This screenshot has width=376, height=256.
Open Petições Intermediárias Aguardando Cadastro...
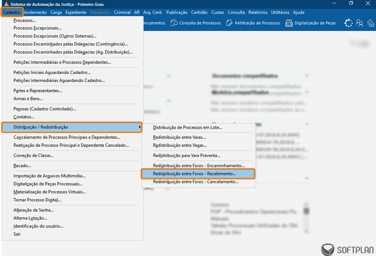pos(73,80)
